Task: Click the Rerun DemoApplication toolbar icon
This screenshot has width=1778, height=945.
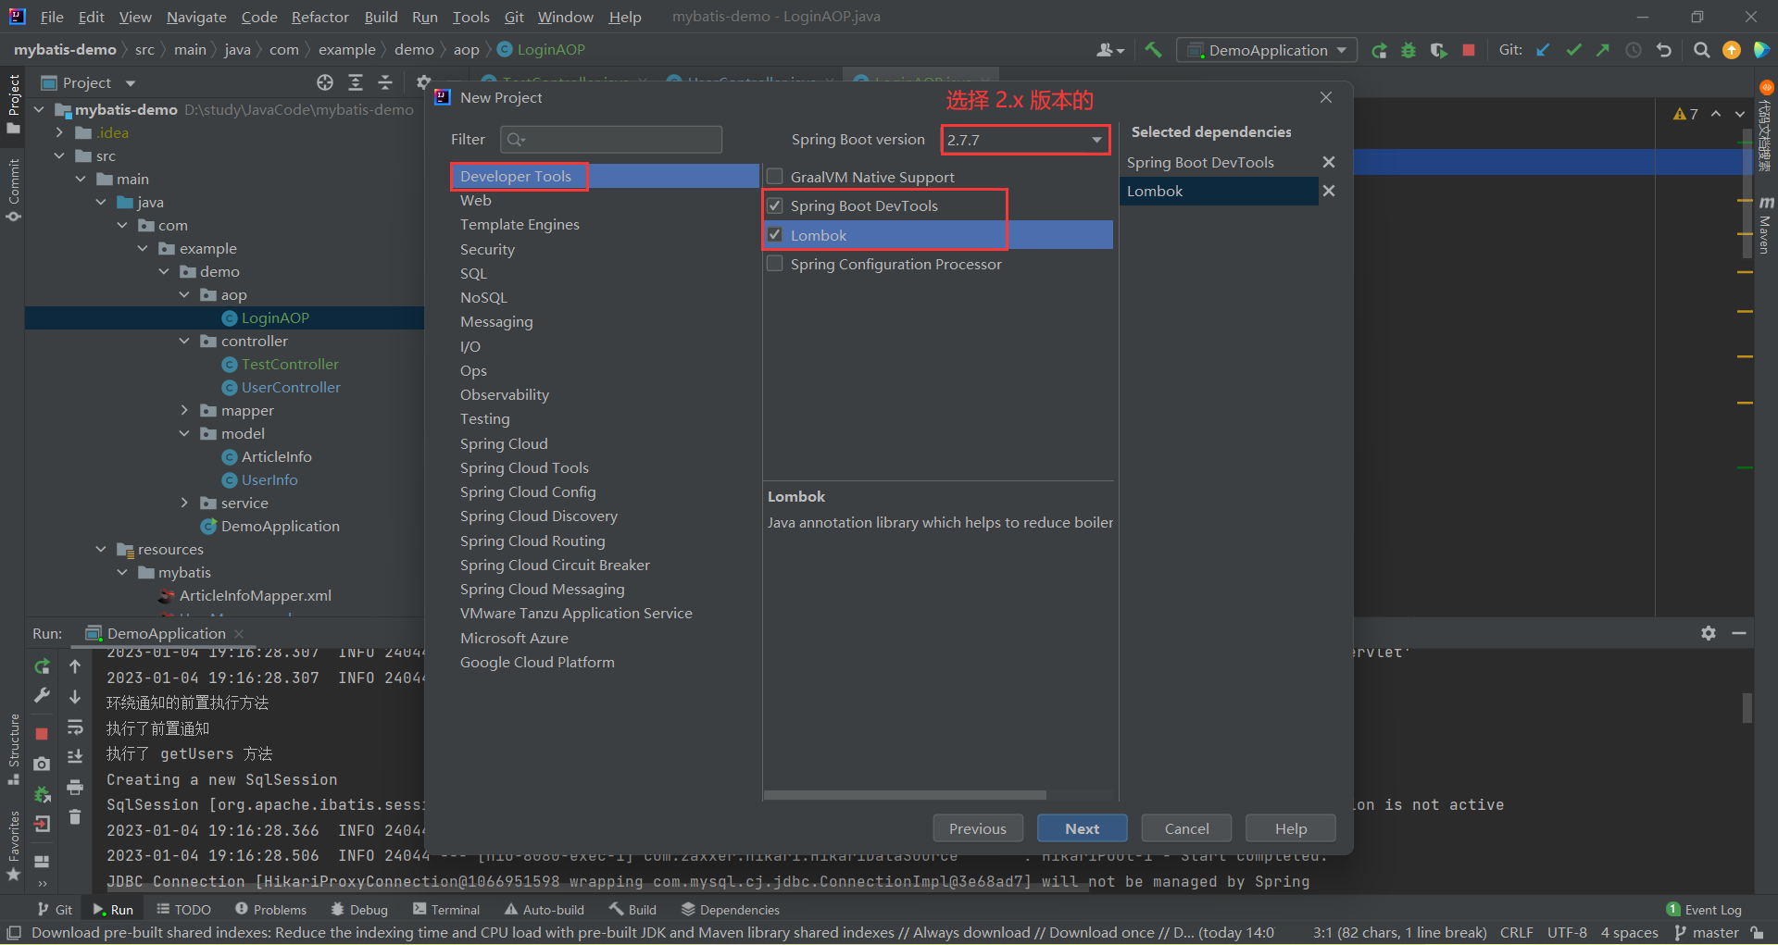Action: click(x=1379, y=50)
